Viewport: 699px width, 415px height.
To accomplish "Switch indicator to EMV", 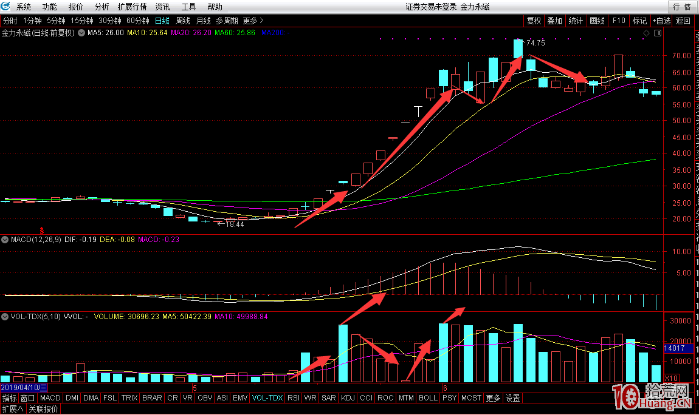I will coord(240,398).
